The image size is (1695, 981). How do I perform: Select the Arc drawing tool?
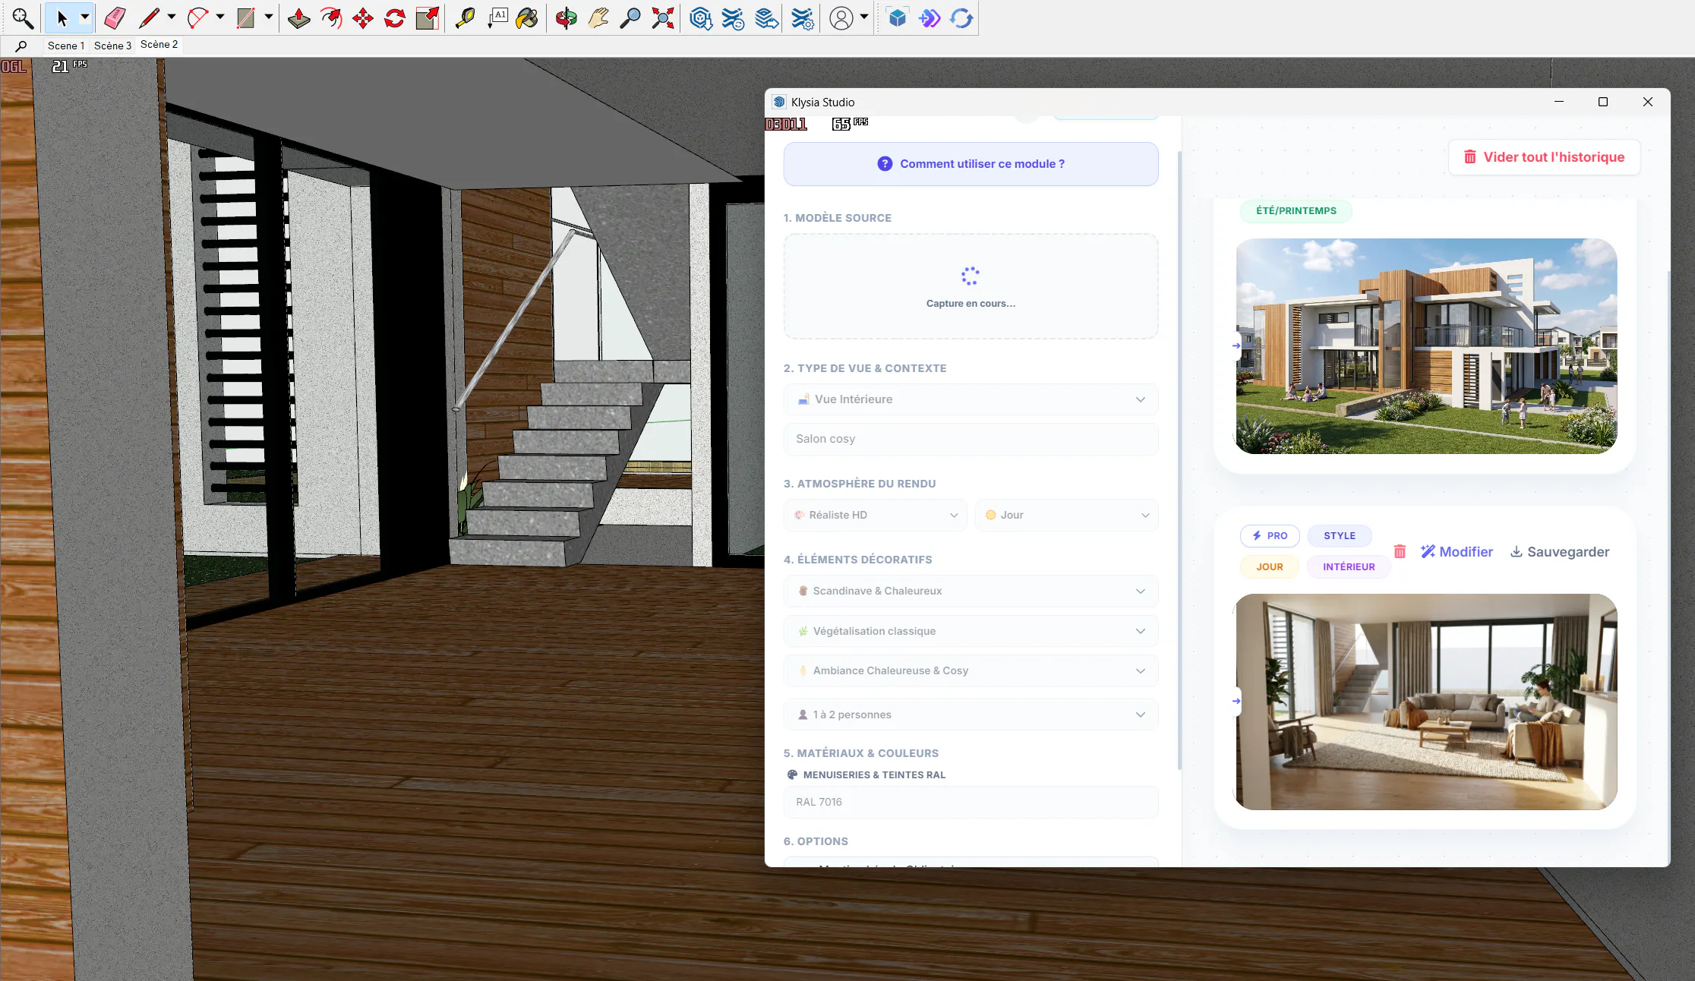point(198,18)
